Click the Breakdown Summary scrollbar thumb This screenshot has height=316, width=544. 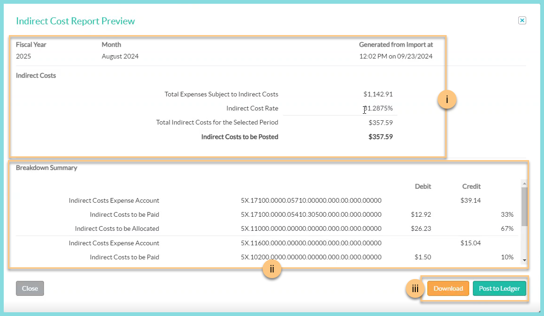coord(524,206)
